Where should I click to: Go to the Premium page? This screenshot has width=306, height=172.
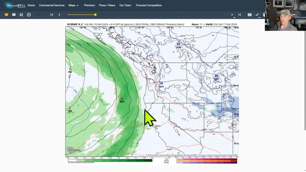point(89,5)
